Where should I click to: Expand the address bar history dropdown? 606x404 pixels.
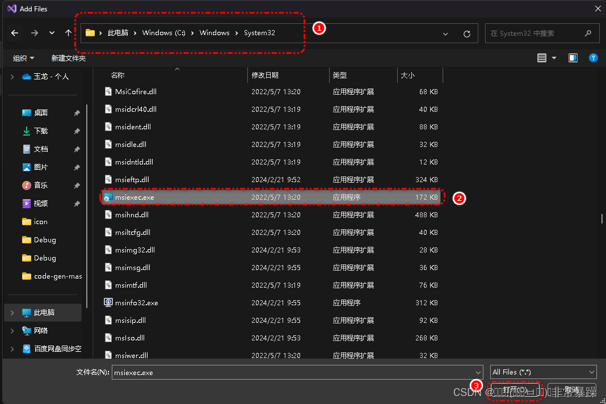pos(445,34)
